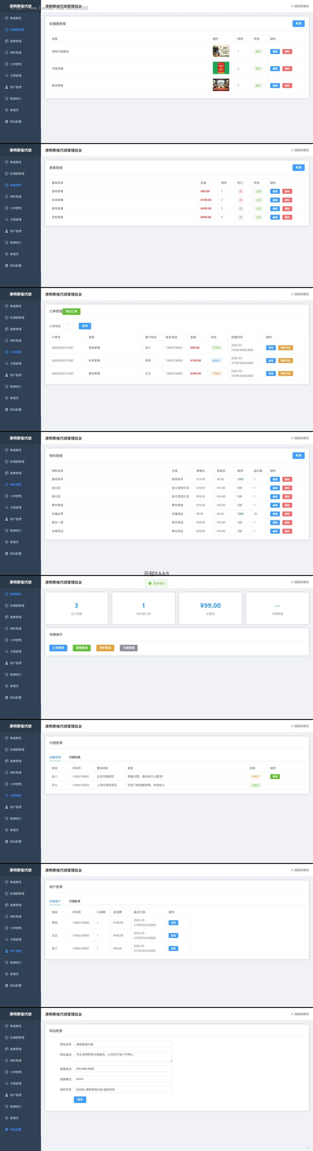
Task: On the 网站配置 screen, click 管理员 sidebar icon
Action: point(6,1118)
